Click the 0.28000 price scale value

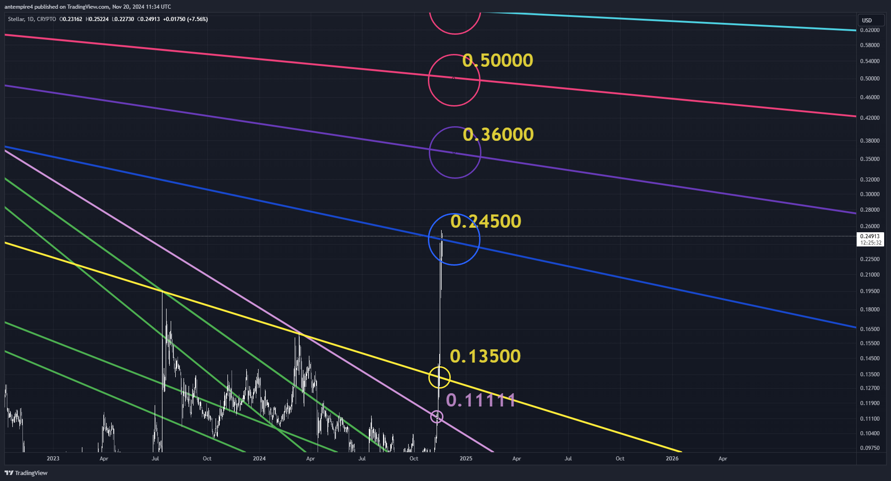click(870, 210)
